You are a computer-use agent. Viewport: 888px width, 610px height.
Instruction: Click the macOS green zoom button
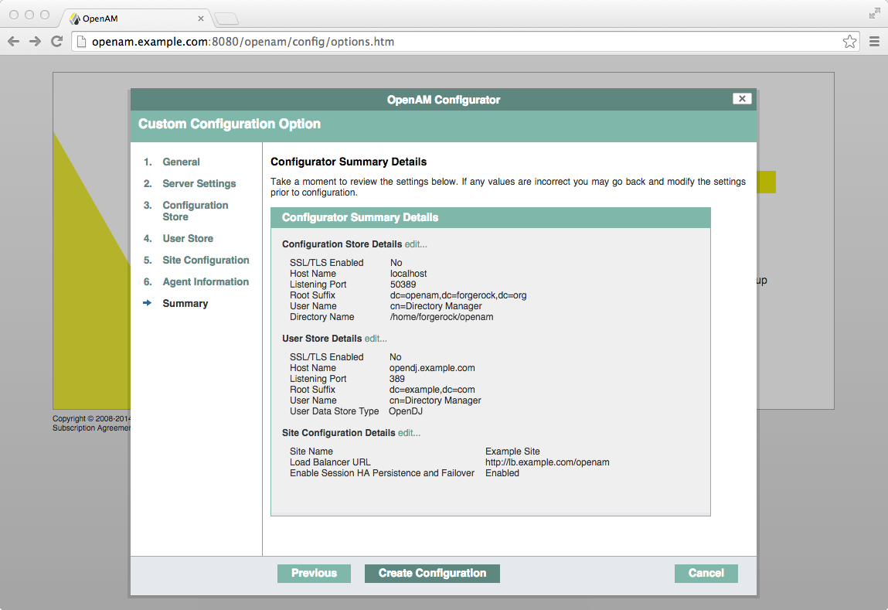tap(45, 15)
